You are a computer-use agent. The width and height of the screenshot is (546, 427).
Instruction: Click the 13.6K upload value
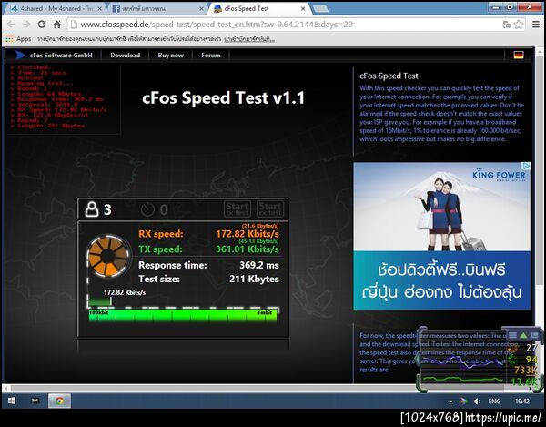pos(525,381)
